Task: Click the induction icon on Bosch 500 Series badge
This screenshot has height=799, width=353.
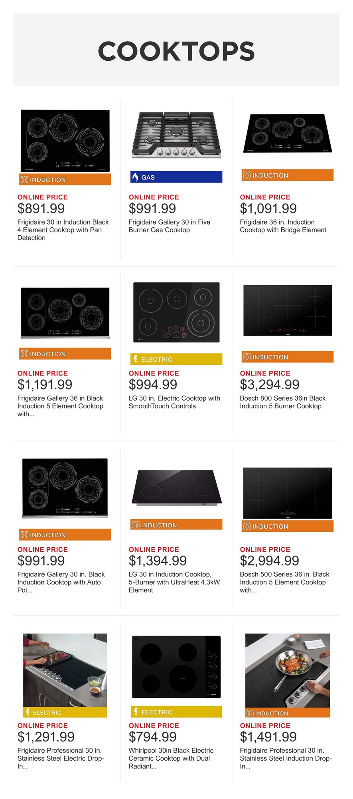Action: 247,527
